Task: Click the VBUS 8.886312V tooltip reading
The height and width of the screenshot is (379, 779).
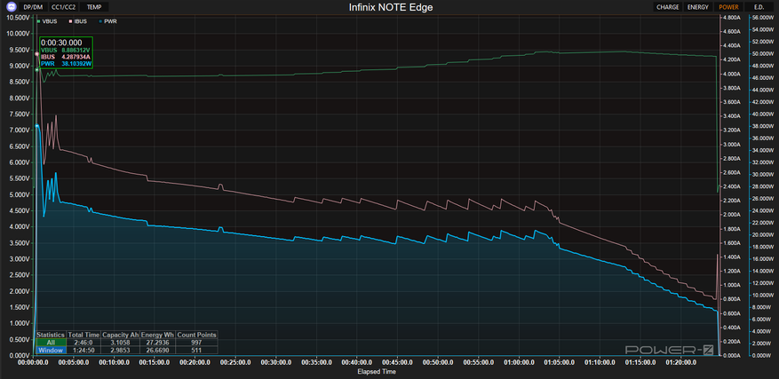Action: tap(66, 51)
